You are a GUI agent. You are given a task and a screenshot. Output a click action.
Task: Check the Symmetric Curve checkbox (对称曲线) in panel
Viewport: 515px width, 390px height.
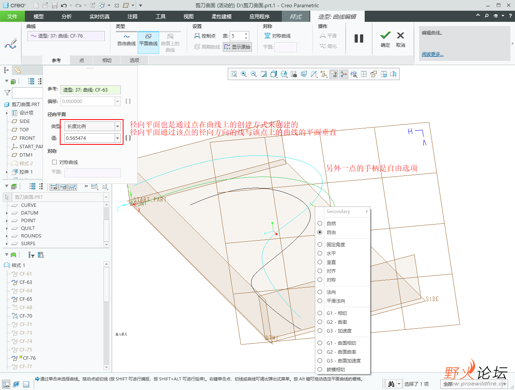[54, 162]
